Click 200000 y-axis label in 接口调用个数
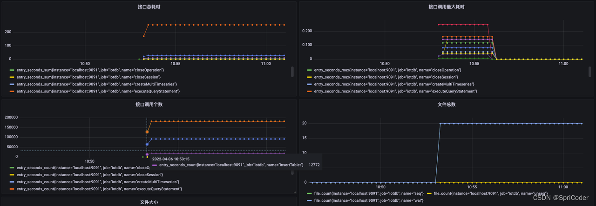Screen dimensions: 596x206 [x=11, y=117]
